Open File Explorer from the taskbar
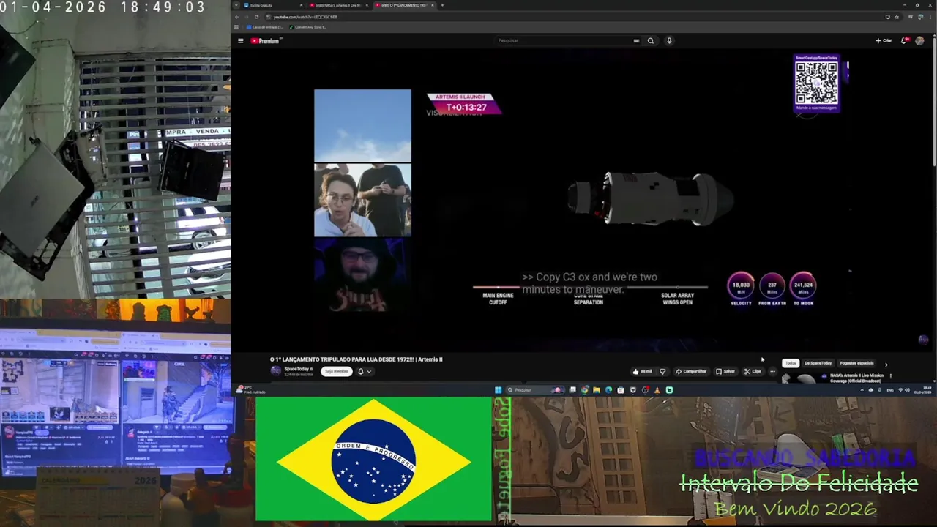The image size is (937, 527). 597,390
